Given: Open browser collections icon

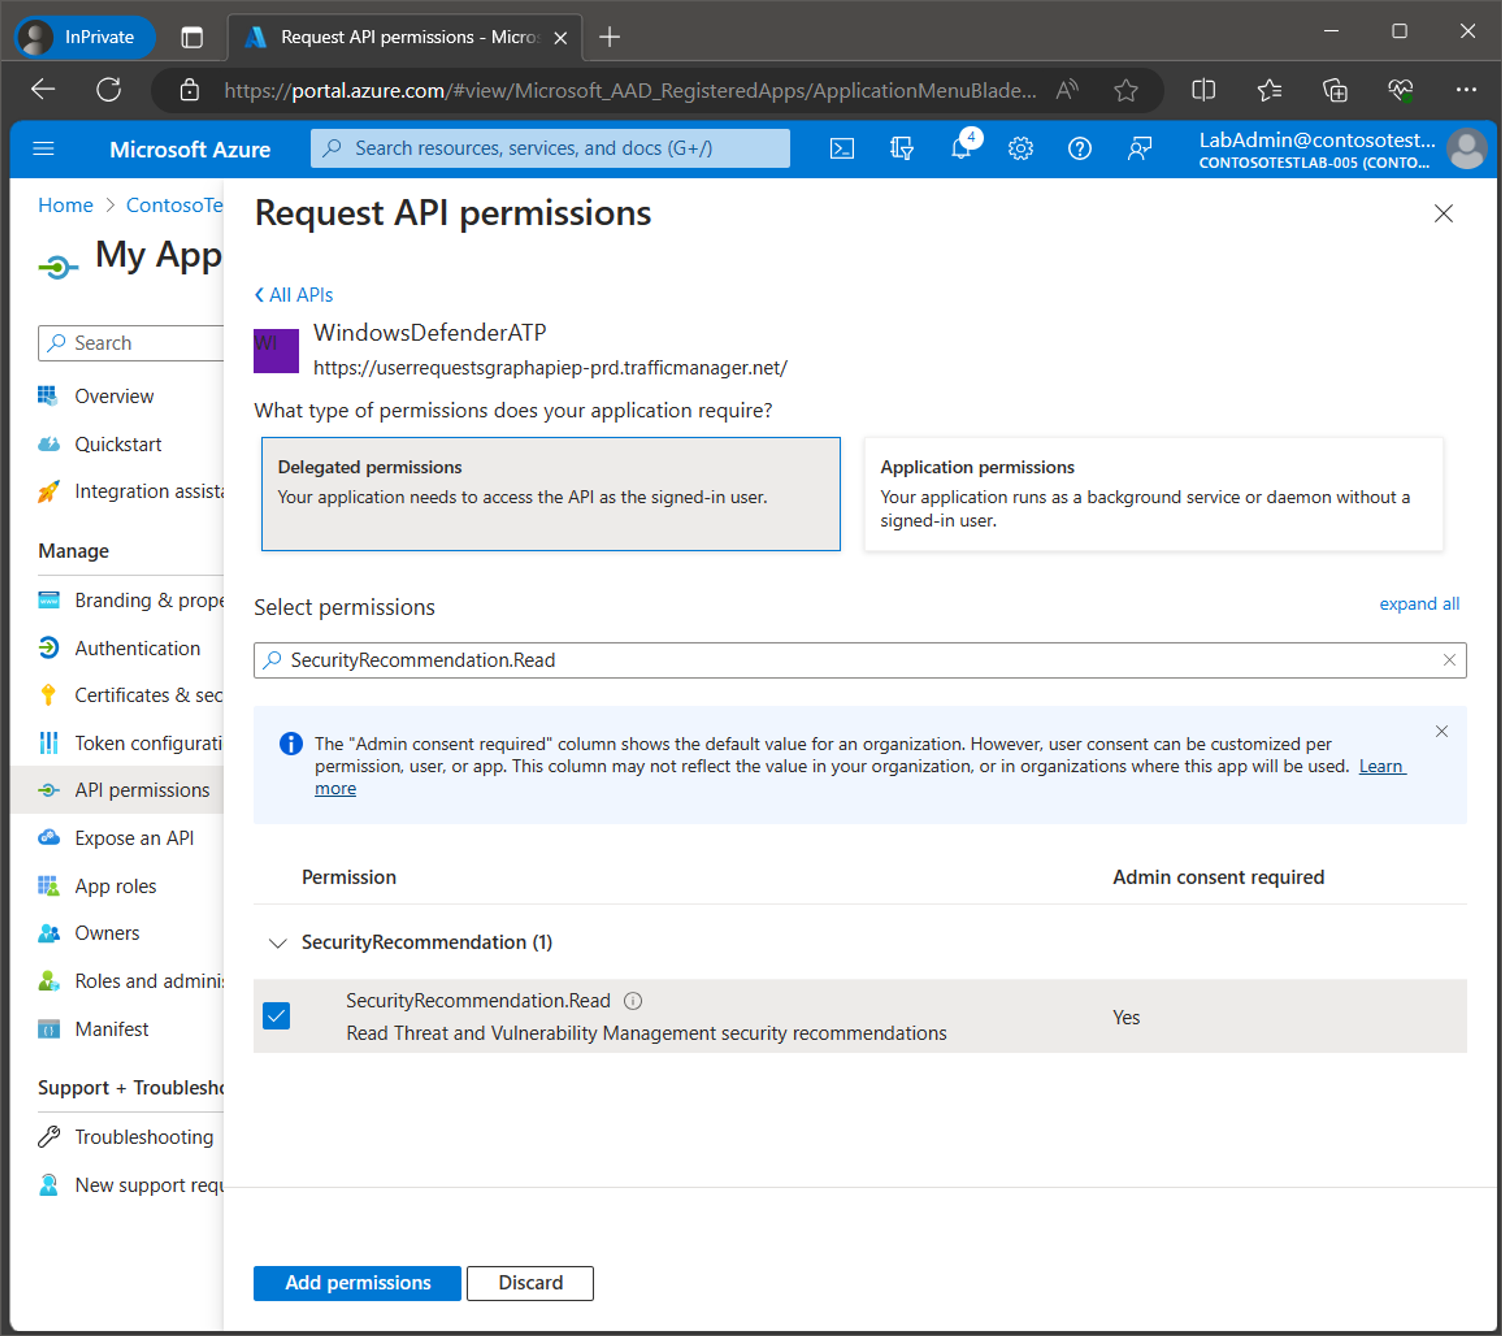Looking at the screenshot, I should point(1335,90).
